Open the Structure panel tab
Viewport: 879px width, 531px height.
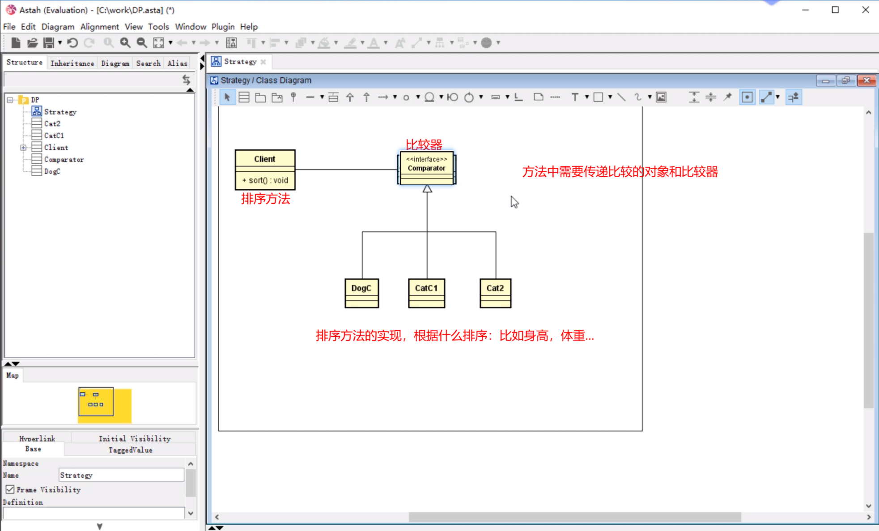click(x=24, y=63)
